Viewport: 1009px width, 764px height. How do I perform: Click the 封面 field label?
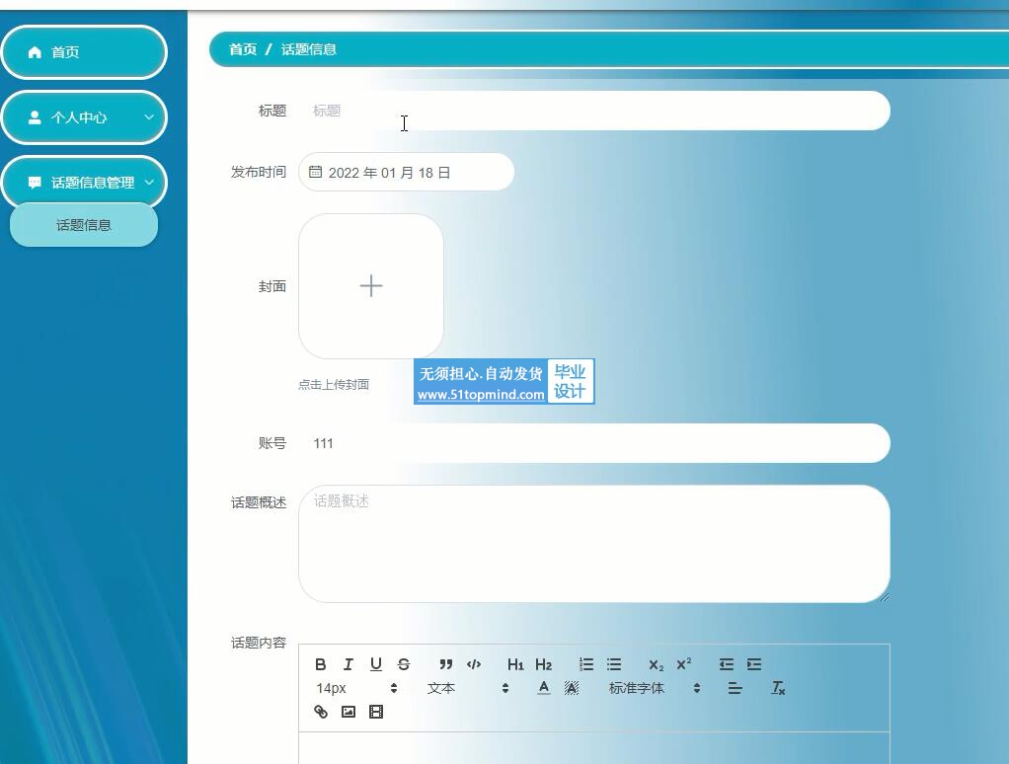[x=272, y=286]
